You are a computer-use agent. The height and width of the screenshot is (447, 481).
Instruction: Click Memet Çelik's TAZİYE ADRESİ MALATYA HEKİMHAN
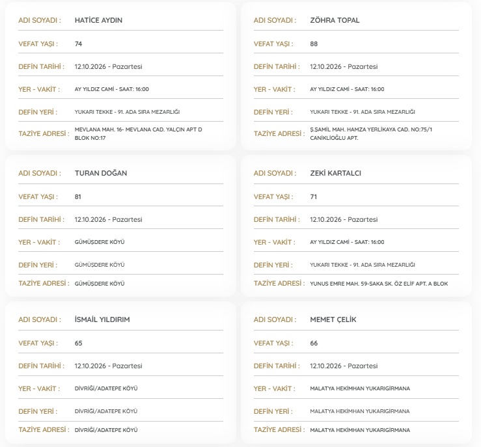click(x=360, y=430)
